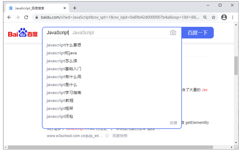Select the JavaScript_百度搜索 tab
The image size is (245, 153).
point(37,8)
